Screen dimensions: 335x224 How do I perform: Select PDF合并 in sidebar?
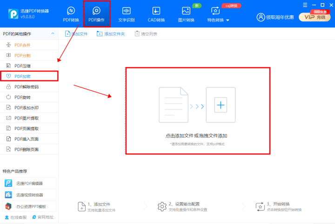(x=29, y=45)
